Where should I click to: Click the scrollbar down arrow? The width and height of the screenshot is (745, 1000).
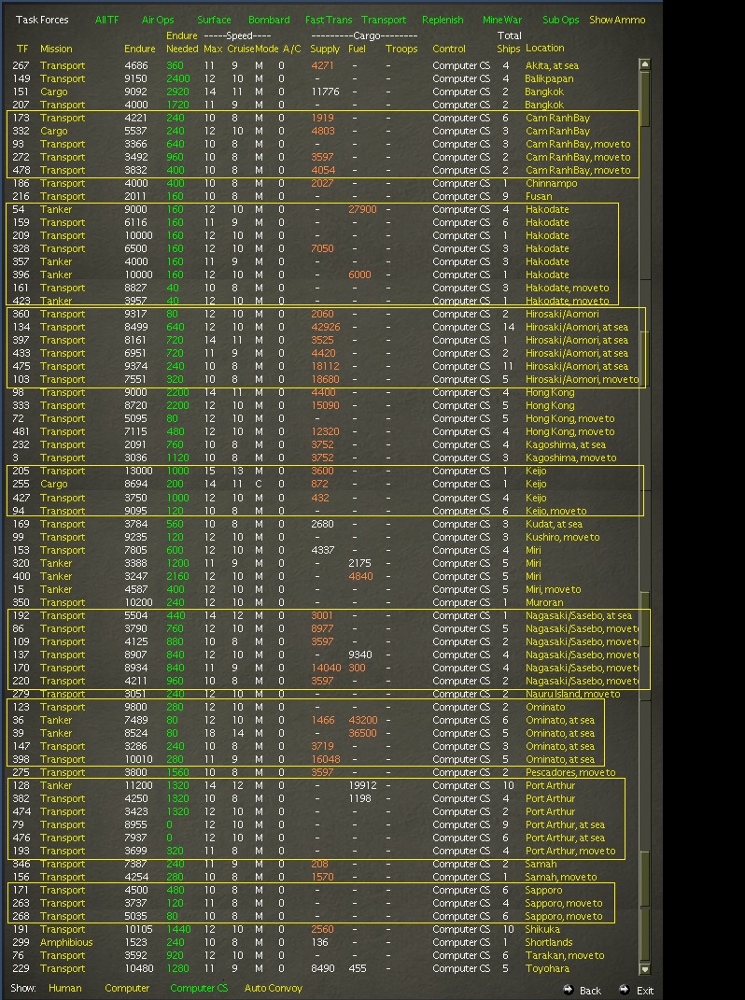pos(644,969)
